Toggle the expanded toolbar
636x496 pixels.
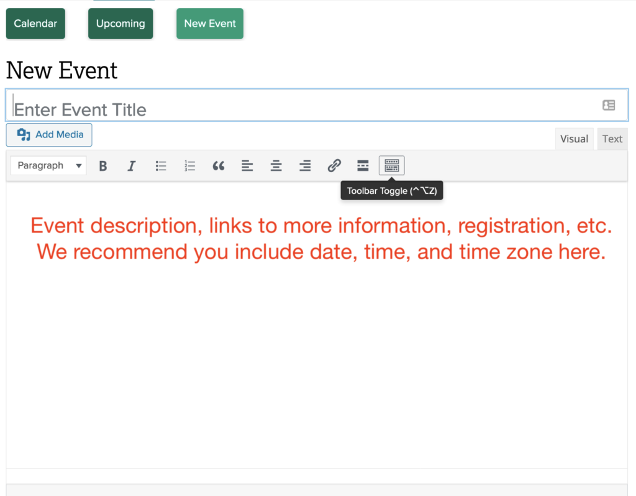[391, 166]
